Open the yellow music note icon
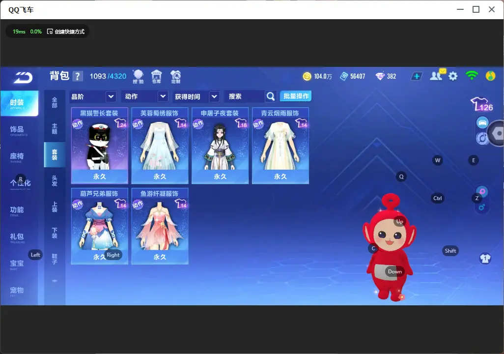The width and height of the screenshot is (504, 354). coord(490,76)
